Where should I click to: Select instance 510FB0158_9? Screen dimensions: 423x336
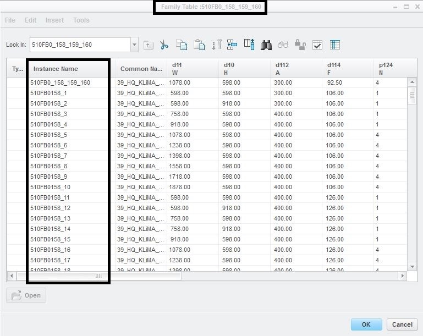(48, 177)
